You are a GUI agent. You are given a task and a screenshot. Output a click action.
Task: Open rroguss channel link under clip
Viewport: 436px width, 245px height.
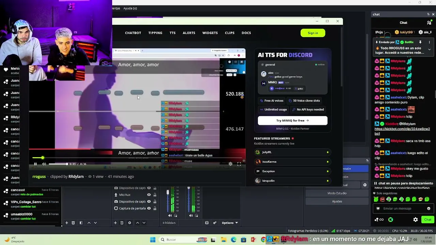click(39, 177)
